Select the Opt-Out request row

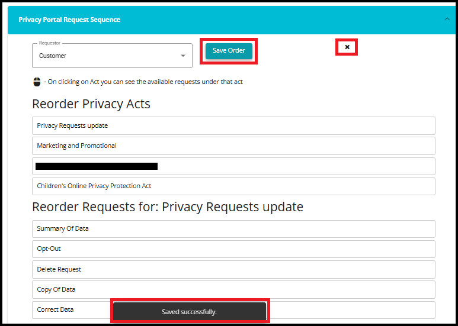pyautogui.click(x=233, y=248)
